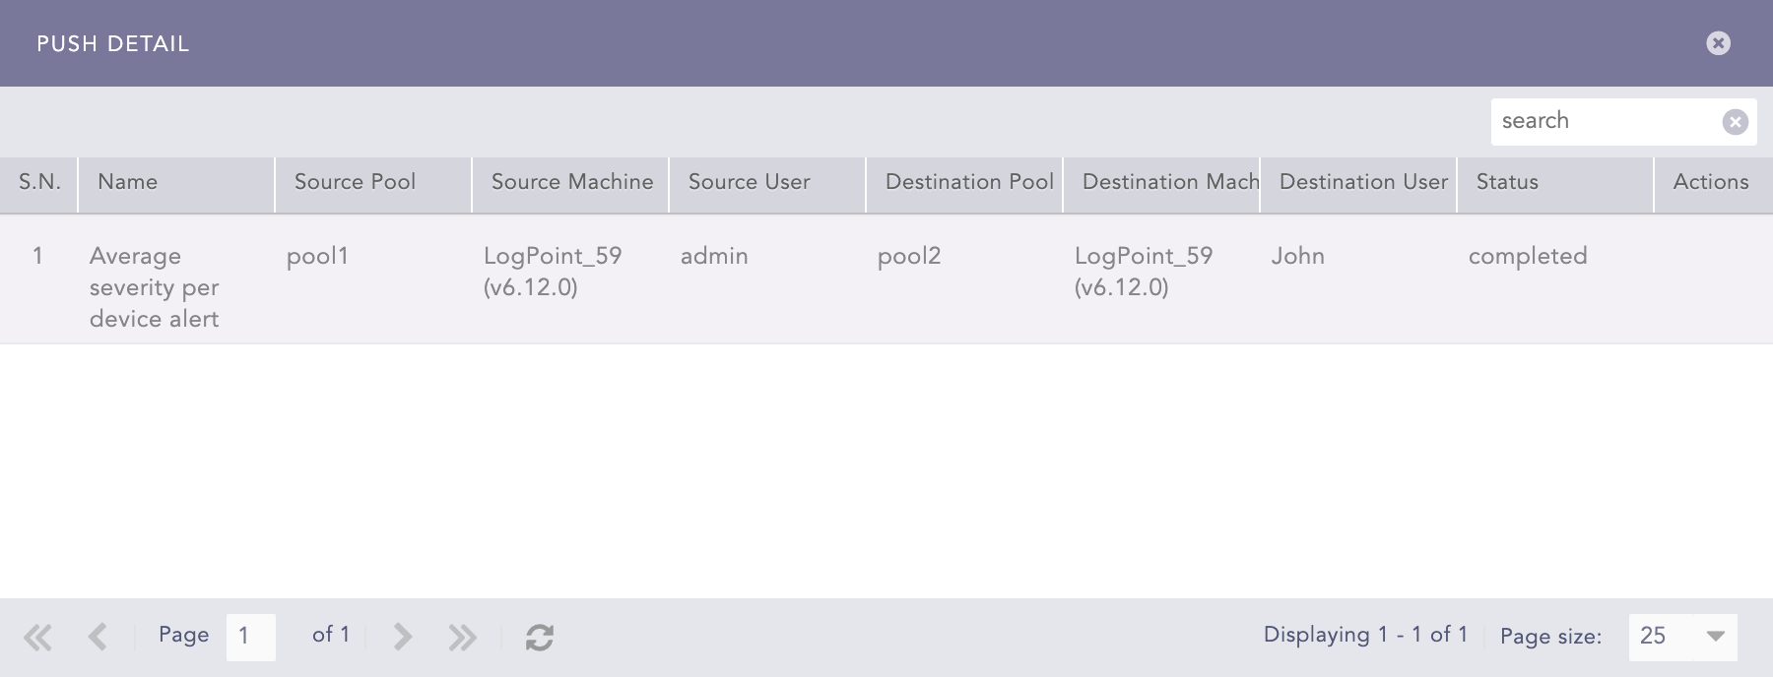This screenshot has height=677, width=1773.
Task: Go to the previous page
Action: (98, 637)
